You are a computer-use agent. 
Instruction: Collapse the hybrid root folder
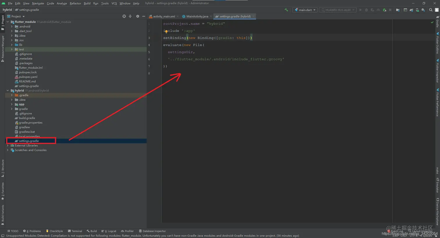[8, 91]
